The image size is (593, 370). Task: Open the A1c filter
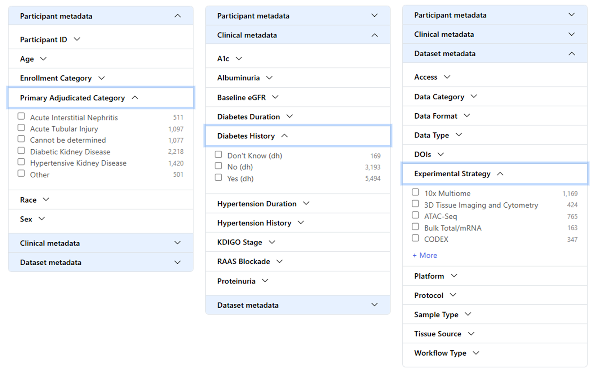298,59
